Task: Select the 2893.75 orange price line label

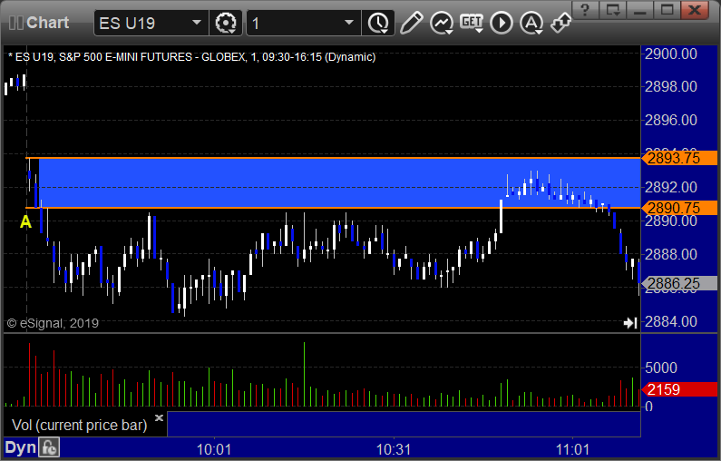Action: click(x=680, y=158)
